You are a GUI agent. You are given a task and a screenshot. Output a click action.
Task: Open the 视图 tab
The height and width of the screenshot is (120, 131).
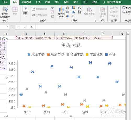[66, 2]
